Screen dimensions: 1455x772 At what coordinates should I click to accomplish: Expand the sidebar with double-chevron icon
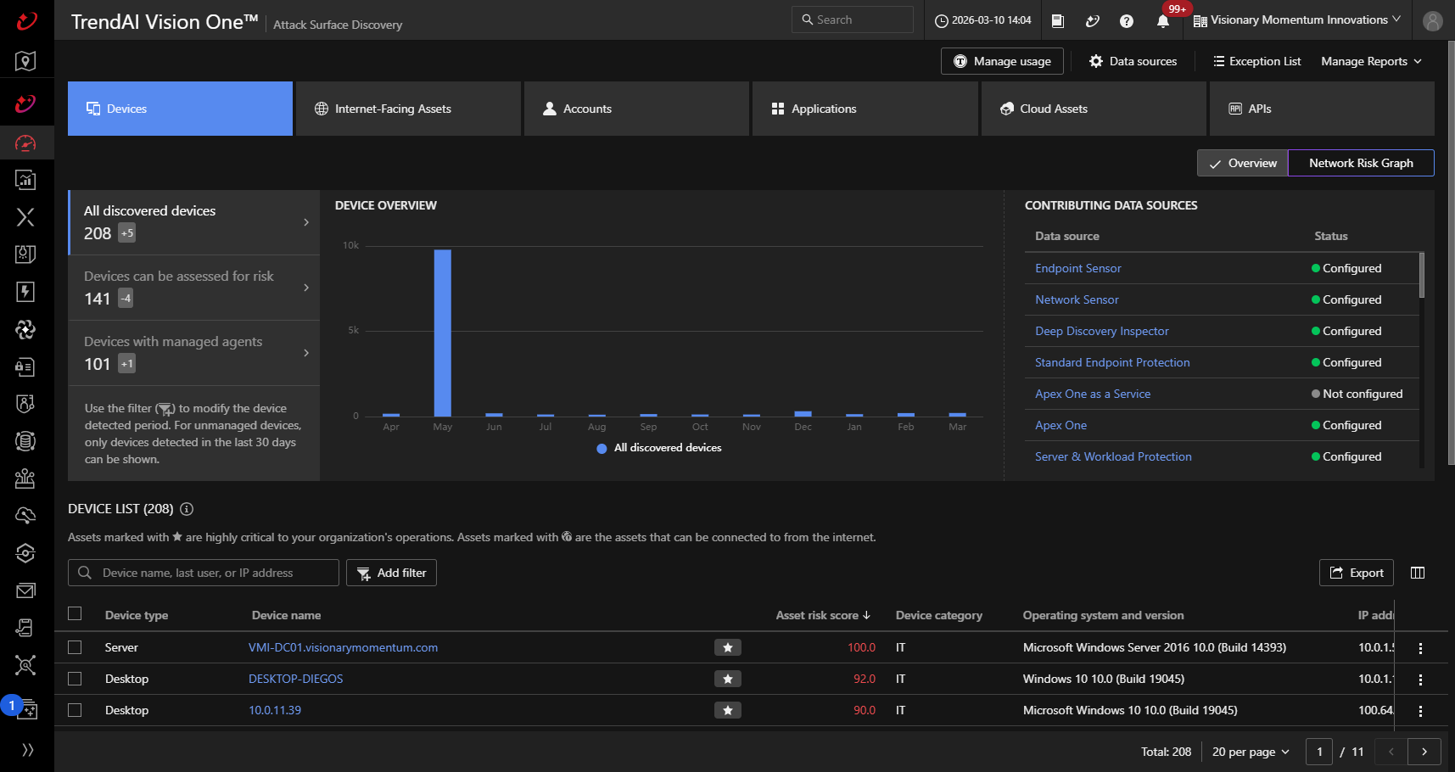(27, 749)
